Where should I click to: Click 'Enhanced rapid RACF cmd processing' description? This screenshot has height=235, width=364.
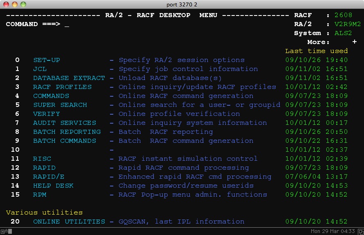195,177
